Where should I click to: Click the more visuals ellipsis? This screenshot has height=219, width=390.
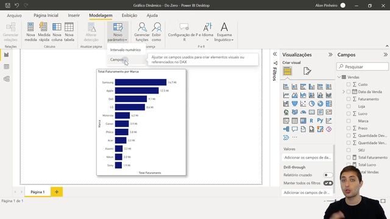point(294,137)
